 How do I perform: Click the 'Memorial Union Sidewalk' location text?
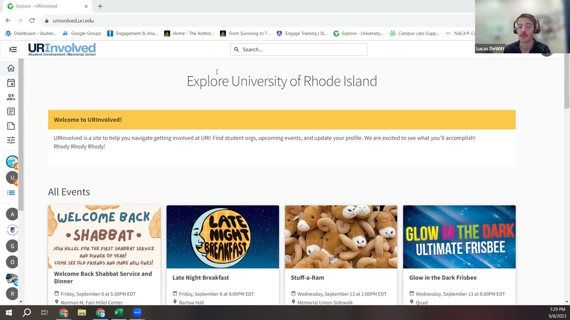pyautogui.click(x=325, y=302)
